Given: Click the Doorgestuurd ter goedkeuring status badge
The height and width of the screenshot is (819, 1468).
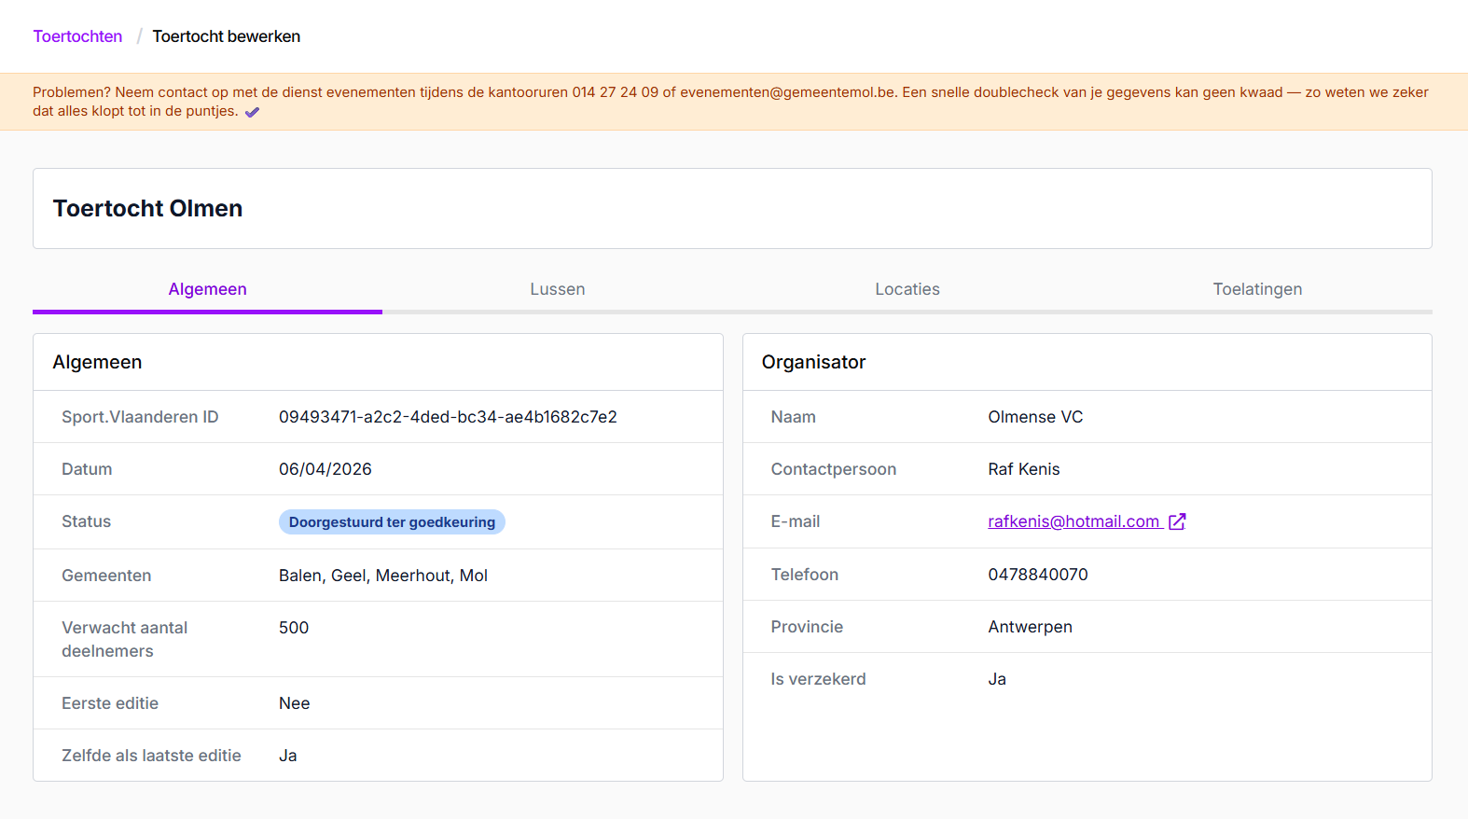Looking at the screenshot, I should click(x=392, y=522).
